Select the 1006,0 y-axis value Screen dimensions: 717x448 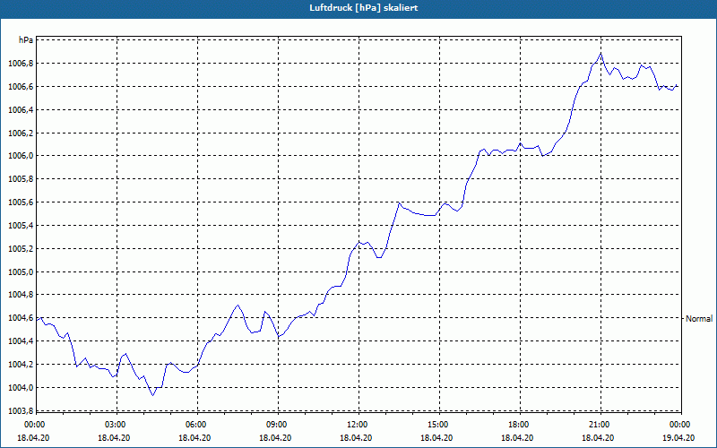tap(21, 156)
